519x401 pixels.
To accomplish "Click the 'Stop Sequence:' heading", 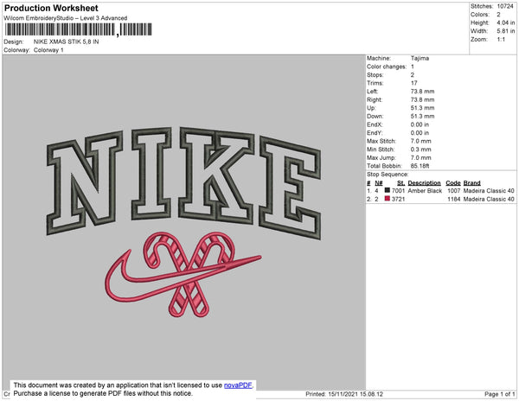I will coord(388,175).
